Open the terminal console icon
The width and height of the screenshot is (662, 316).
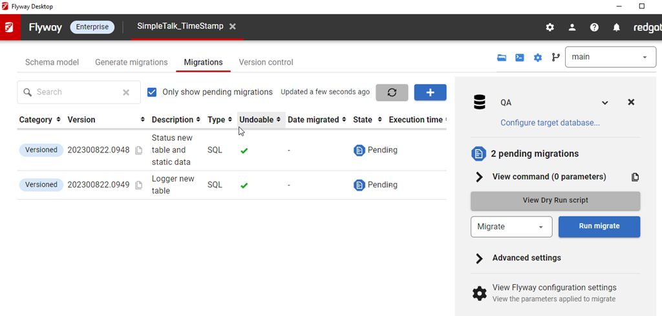tap(520, 58)
